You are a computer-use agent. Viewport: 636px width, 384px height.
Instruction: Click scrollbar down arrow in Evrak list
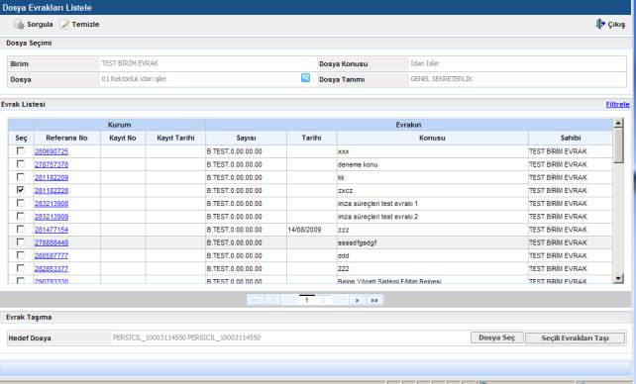click(x=618, y=278)
